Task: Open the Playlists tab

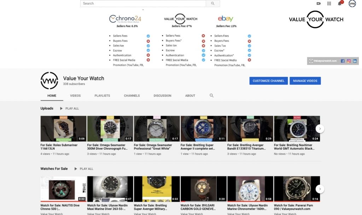Action: point(102,96)
